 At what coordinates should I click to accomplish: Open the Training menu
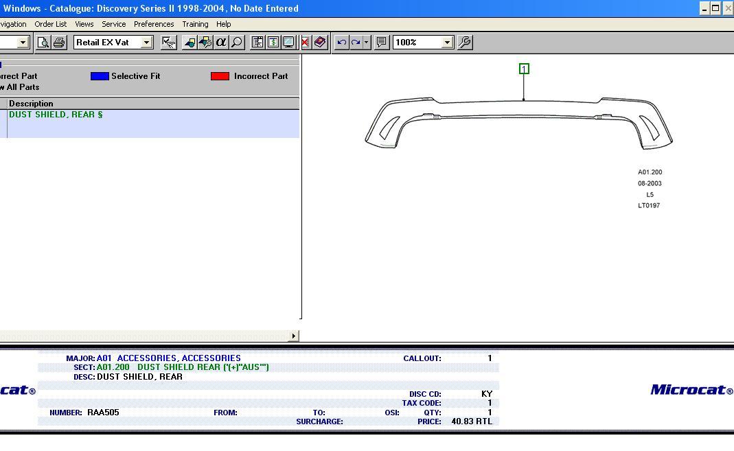point(195,24)
